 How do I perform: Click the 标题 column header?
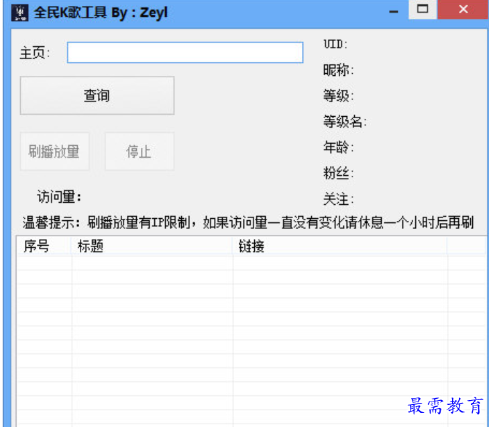click(x=152, y=246)
